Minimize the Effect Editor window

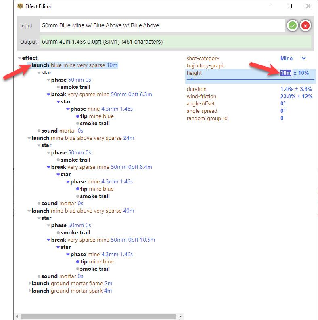click(271, 6)
